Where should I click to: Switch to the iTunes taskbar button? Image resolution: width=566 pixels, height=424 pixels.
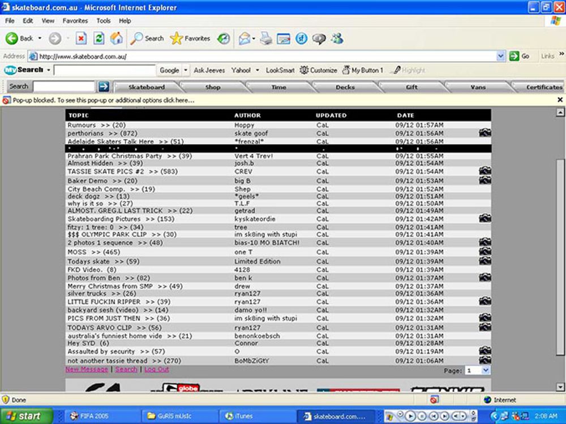(257, 416)
